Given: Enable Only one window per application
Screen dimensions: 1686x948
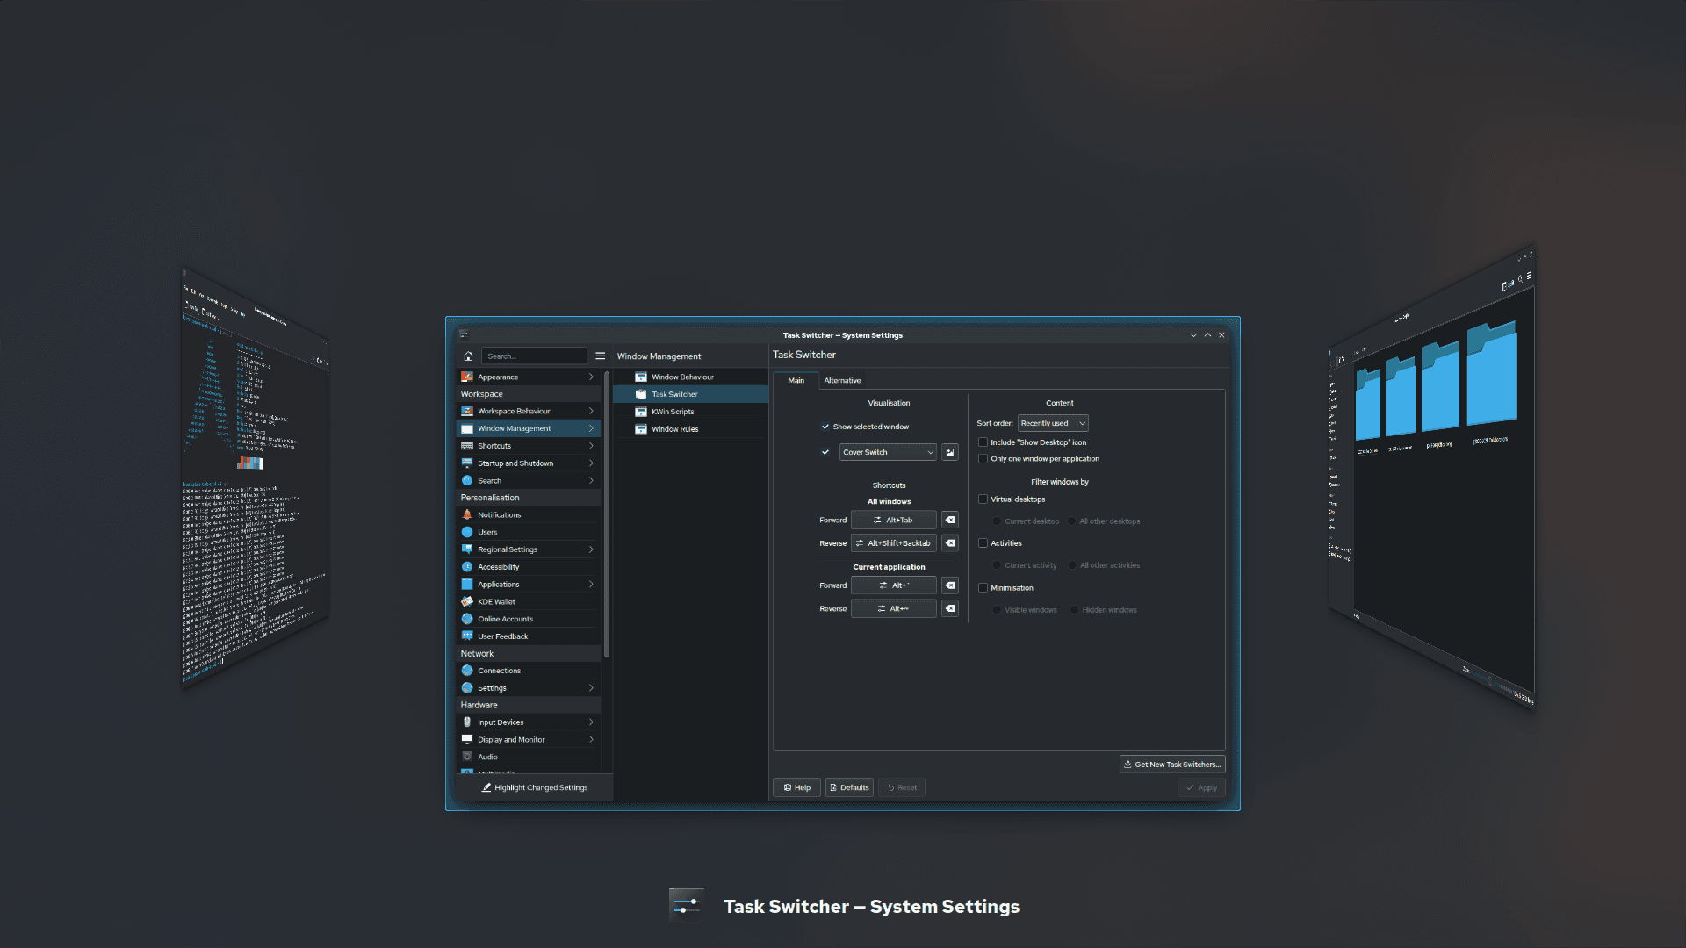Looking at the screenshot, I should [x=983, y=459].
